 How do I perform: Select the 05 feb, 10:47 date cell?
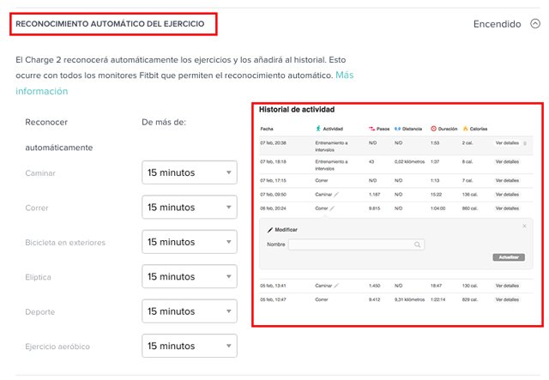273,300
